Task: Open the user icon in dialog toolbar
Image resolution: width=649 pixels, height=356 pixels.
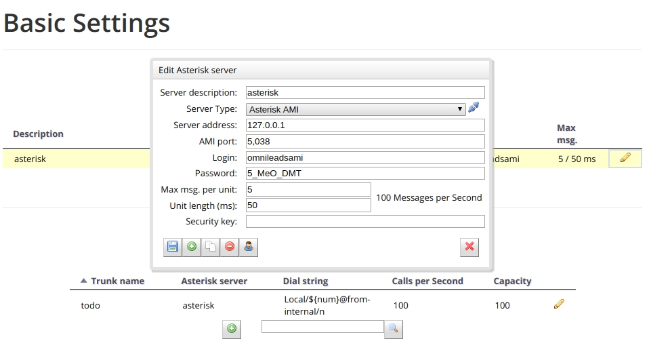Action: click(249, 247)
